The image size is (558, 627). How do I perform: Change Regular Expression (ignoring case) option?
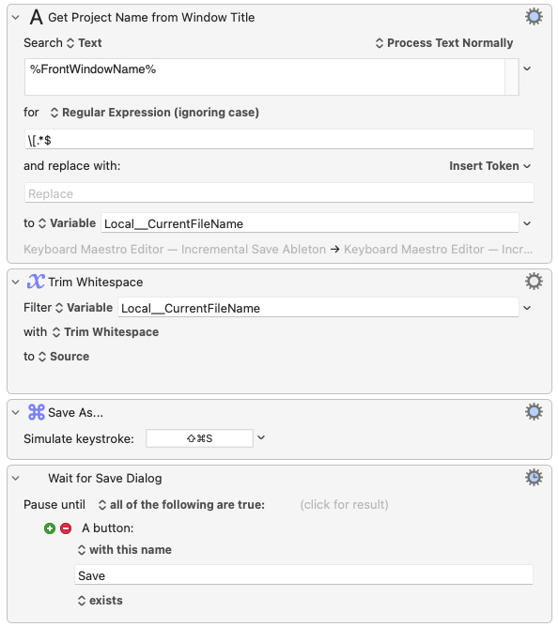[155, 113]
